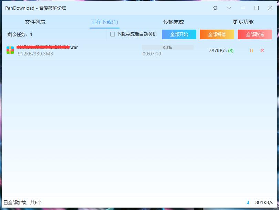Click the 全部取消 button
Viewport: 279px width, 210px height.
click(255, 34)
